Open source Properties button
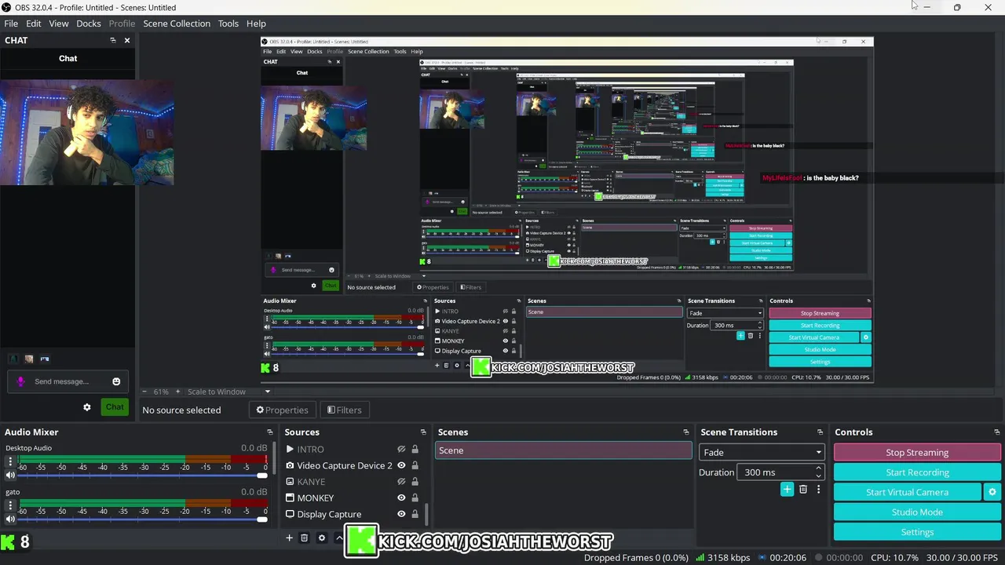 click(283, 410)
